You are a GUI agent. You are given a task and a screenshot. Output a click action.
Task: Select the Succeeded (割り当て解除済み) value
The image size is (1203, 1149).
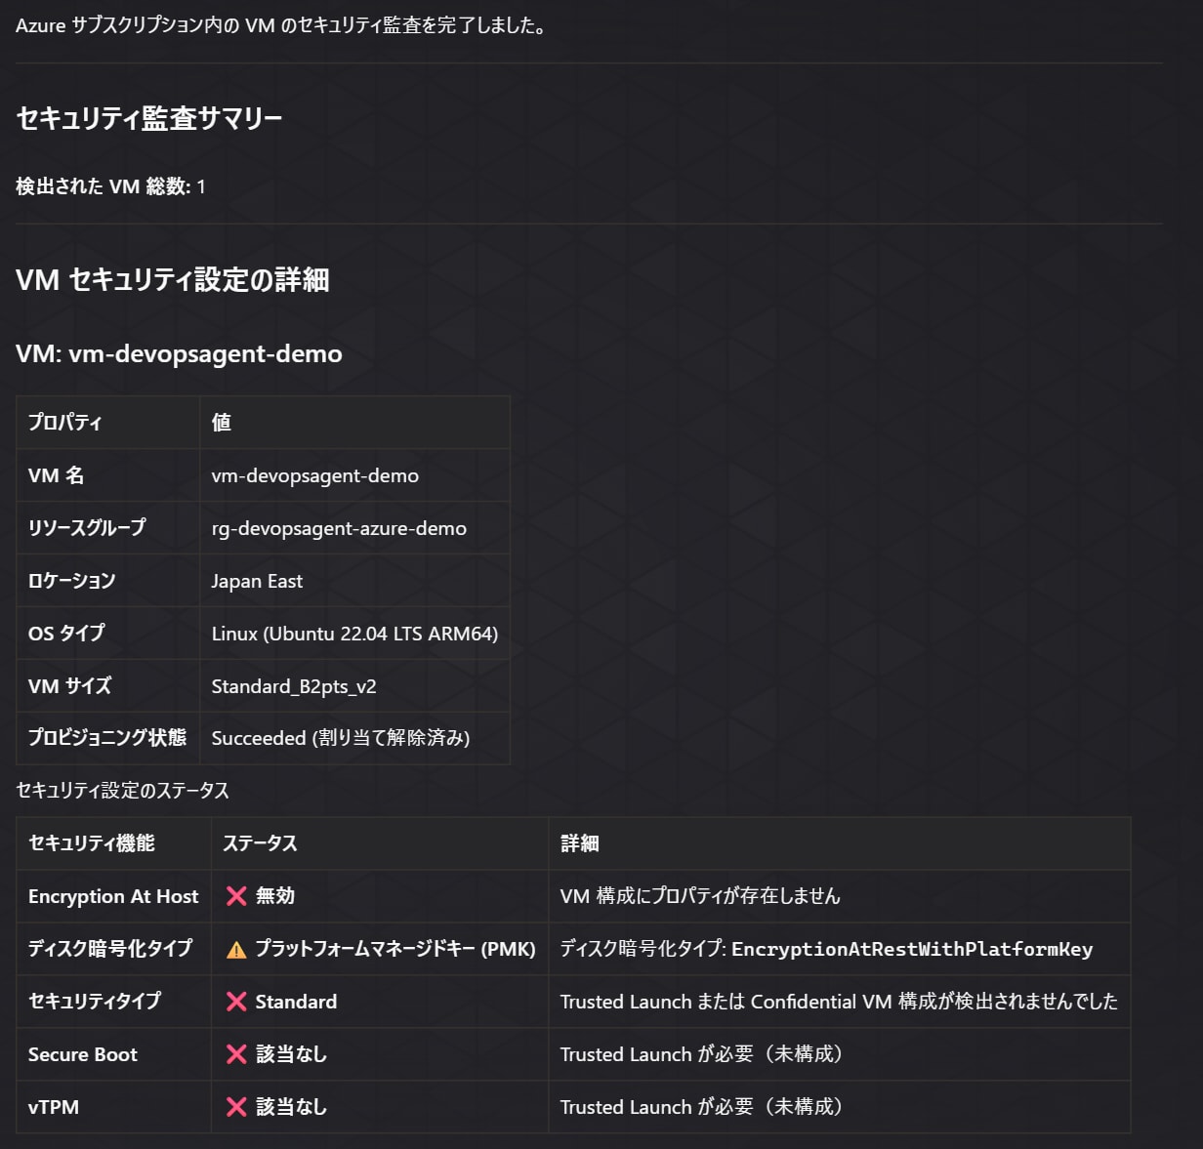(341, 738)
